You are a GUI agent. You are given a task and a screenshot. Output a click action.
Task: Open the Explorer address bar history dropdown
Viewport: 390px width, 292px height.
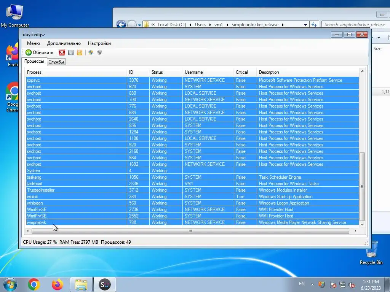pyautogui.click(x=305, y=25)
